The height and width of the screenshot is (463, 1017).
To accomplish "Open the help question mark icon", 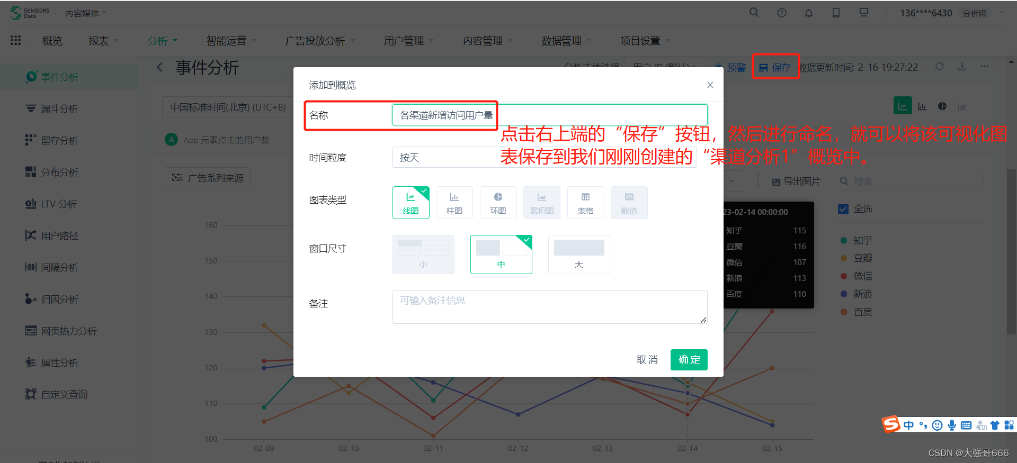I will [x=781, y=13].
